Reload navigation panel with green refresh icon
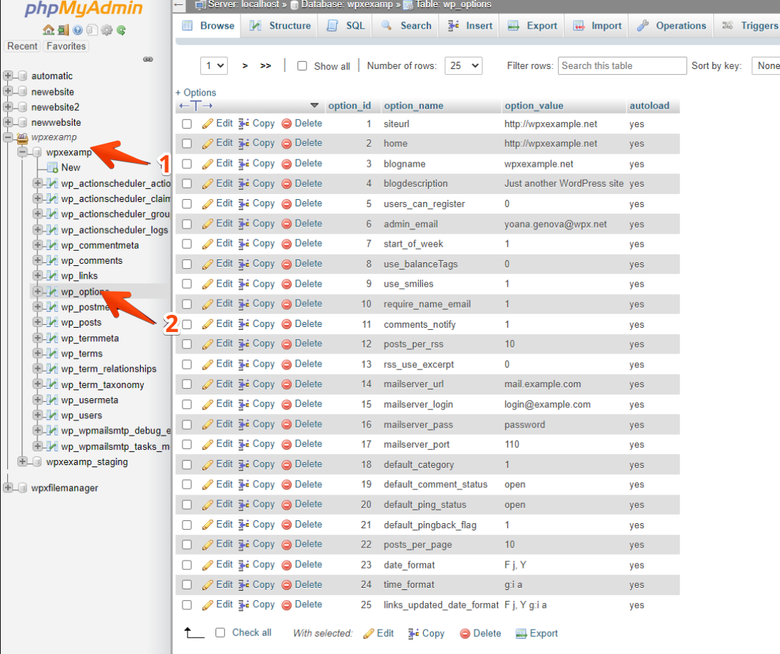This screenshot has width=780, height=654. pyautogui.click(x=121, y=30)
